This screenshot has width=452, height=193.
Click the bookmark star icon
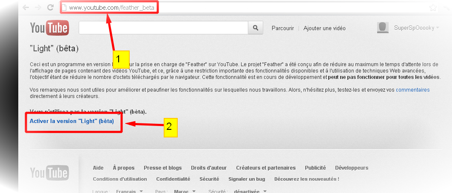pos(433,8)
